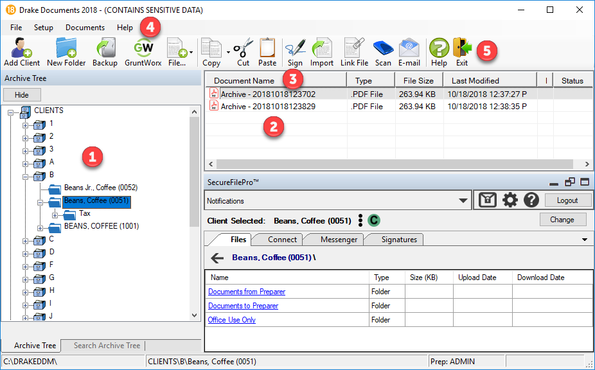Screen dimensions: 595x370
Task: Click the E-mail toolbar icon
Action: pyautogui.click(x=409, y=52)
